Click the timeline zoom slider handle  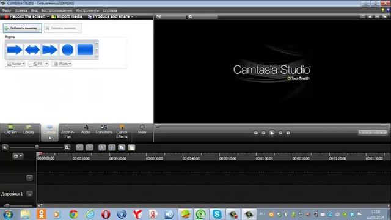[x=37, y=147]
